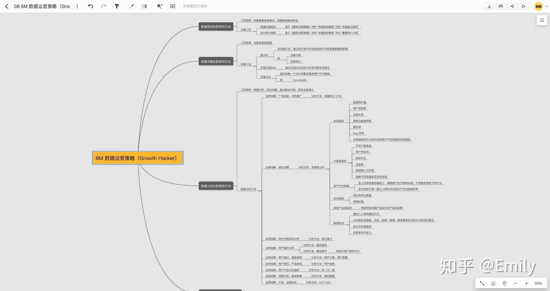Select the 用户行为数据 node
This screenshot has width=550, height=291.
(x=341, y=186)
